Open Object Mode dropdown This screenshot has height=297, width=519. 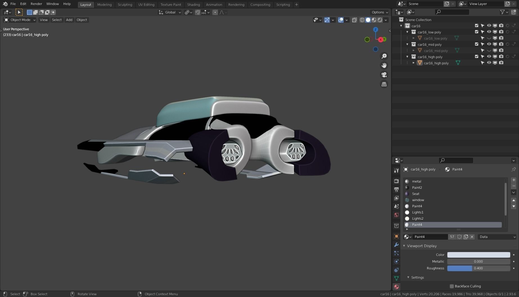point(19,20)
